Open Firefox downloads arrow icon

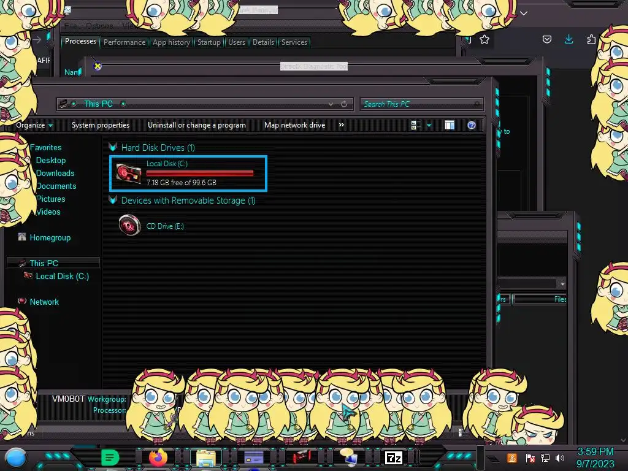pos(569,39)
